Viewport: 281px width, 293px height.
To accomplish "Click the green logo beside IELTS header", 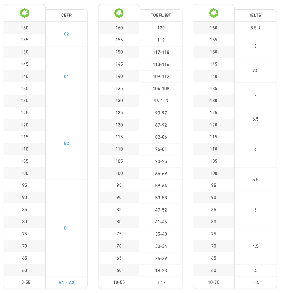I will click(213, 13).
